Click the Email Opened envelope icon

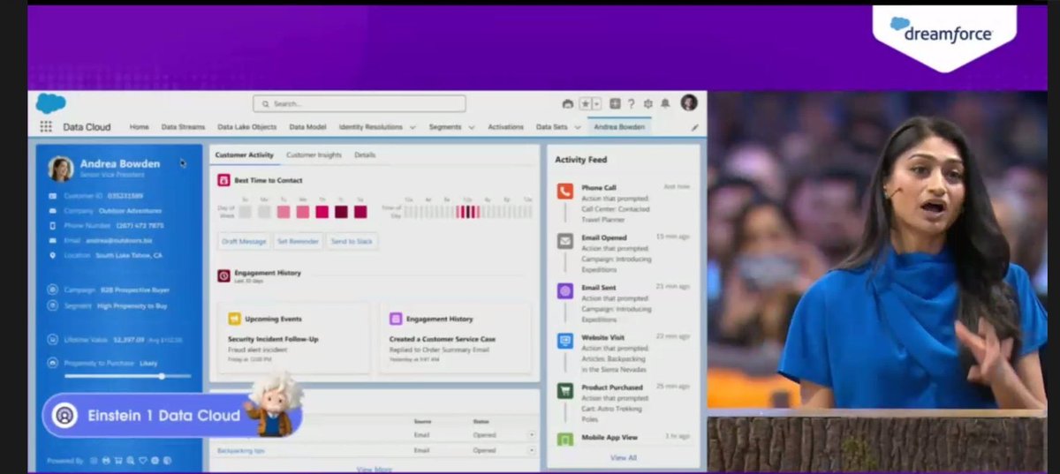tap(565, 241)
